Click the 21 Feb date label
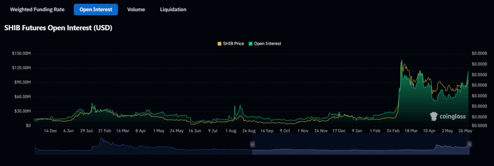Screen dimensions: 494x166 [105, 131]
